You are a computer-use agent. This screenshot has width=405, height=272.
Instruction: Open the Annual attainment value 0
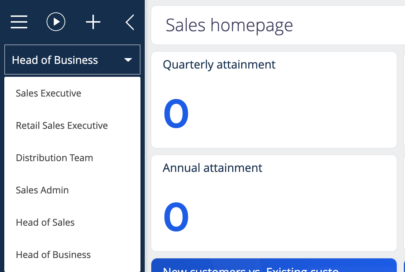176,217
